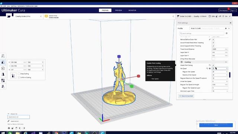Open the Settings menu
Screen dimensions: 238x134
[14, 6]
